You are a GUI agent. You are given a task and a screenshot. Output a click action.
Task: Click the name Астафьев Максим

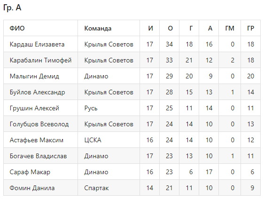click(36, 140)
